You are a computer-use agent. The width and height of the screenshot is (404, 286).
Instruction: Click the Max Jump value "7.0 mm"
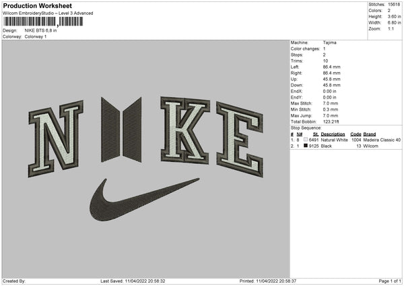pyautogui.click(x=331, y=115)
